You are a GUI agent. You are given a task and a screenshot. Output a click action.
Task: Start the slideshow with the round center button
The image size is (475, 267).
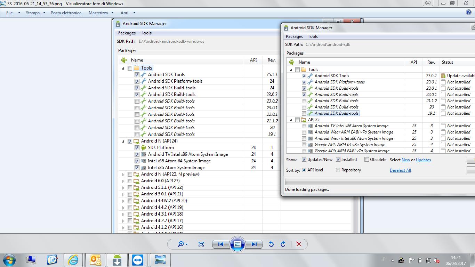pyautogui.click(x=237, y=244)
